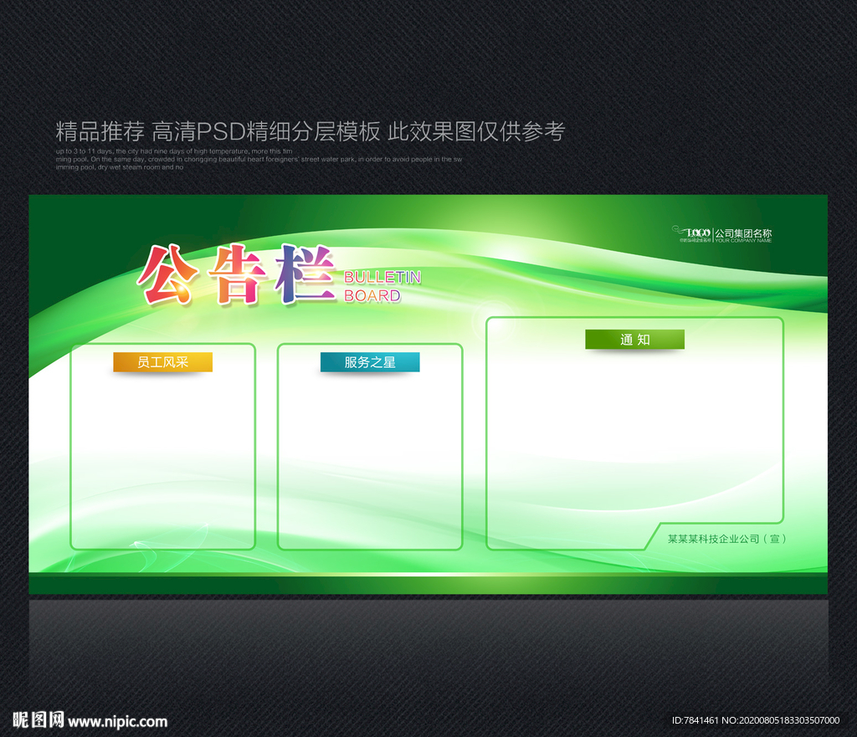
Task: Select the BULLETIN BOARD English subtitle
Action: [383, 286]
